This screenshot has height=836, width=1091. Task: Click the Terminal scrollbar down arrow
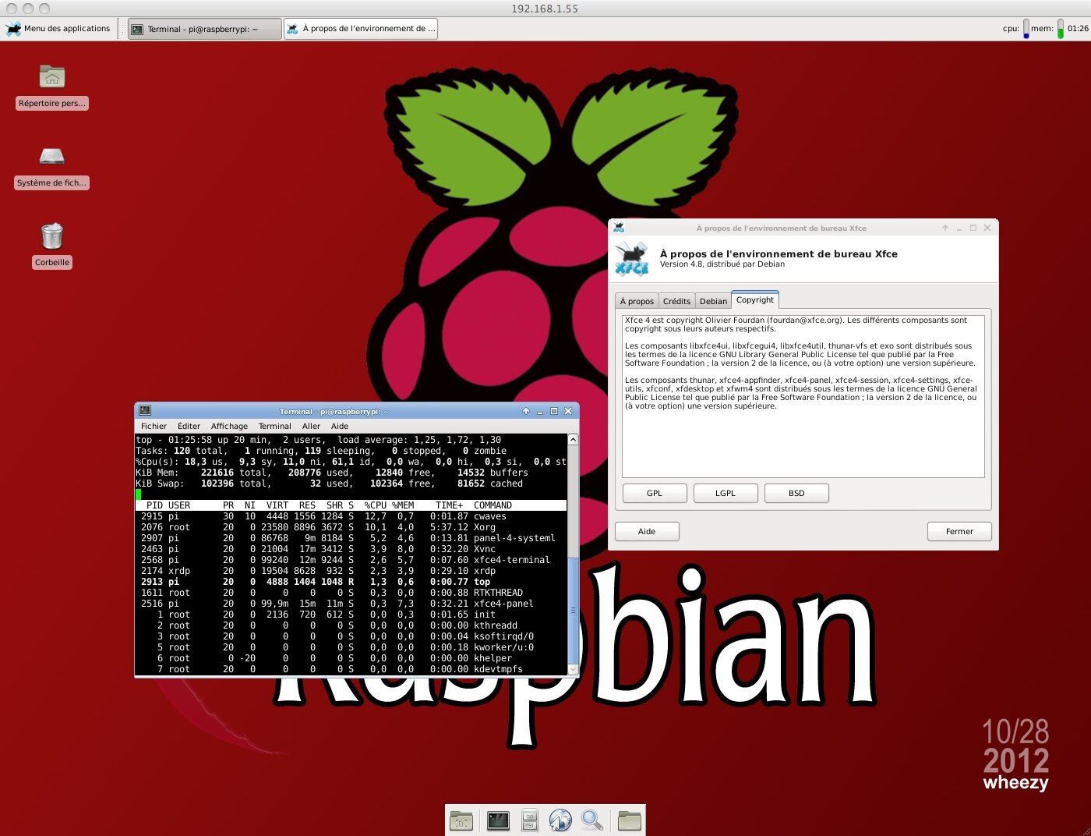(x=573, y=669)
